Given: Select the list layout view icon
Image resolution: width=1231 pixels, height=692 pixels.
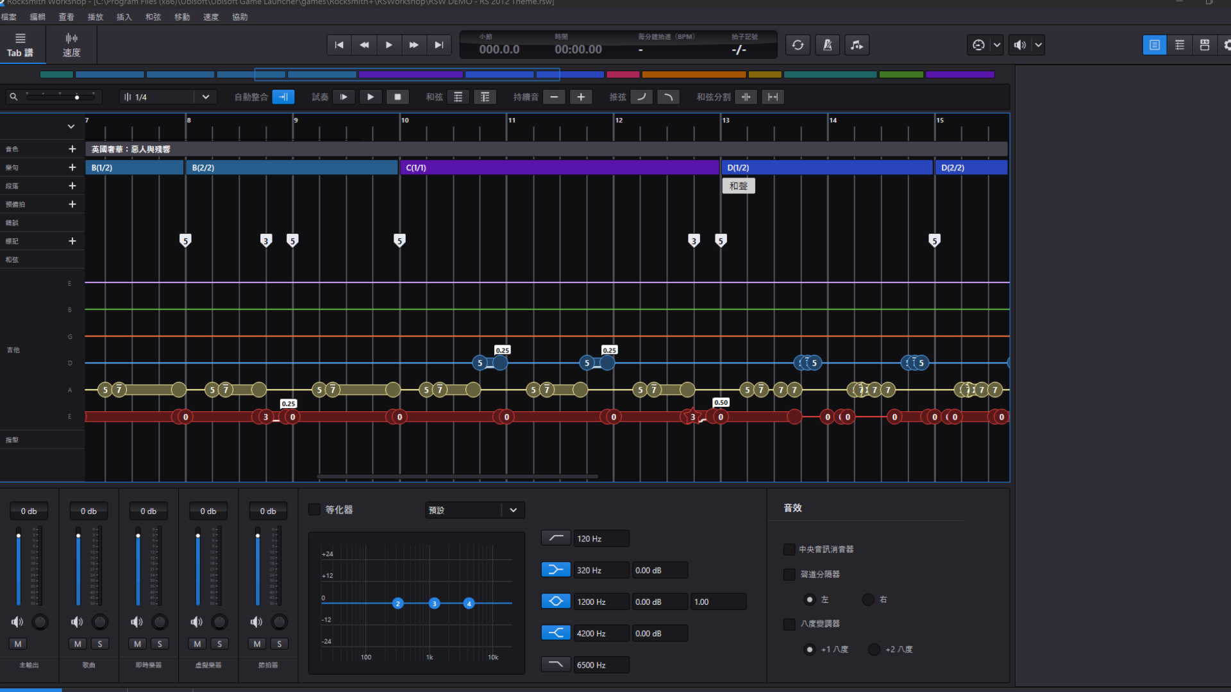Looking at the screenshot, I should click(x=1180, y=45).
